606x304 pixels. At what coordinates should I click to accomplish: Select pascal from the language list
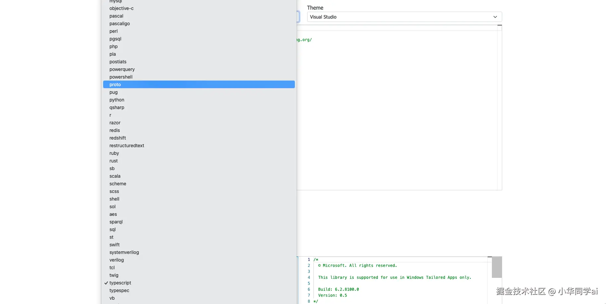pos(199,16)
